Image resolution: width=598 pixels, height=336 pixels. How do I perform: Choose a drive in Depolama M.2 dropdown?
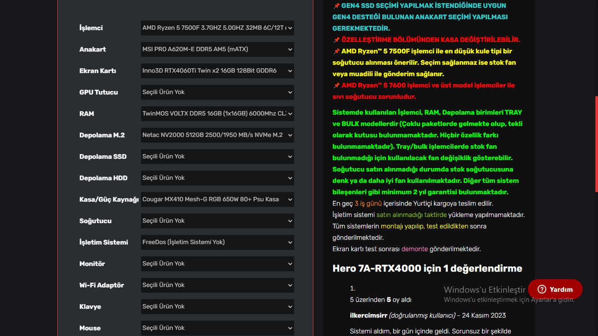(x=218, y=135)
